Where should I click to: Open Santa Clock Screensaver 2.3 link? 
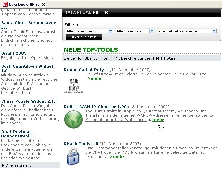(x=29, y=25)
